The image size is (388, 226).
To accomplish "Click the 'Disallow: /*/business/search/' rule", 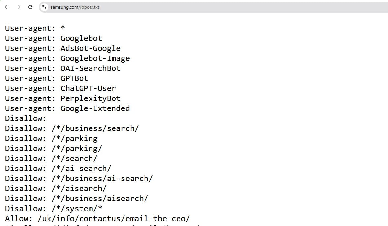I will pyautogui.click(x=72, y=128).
